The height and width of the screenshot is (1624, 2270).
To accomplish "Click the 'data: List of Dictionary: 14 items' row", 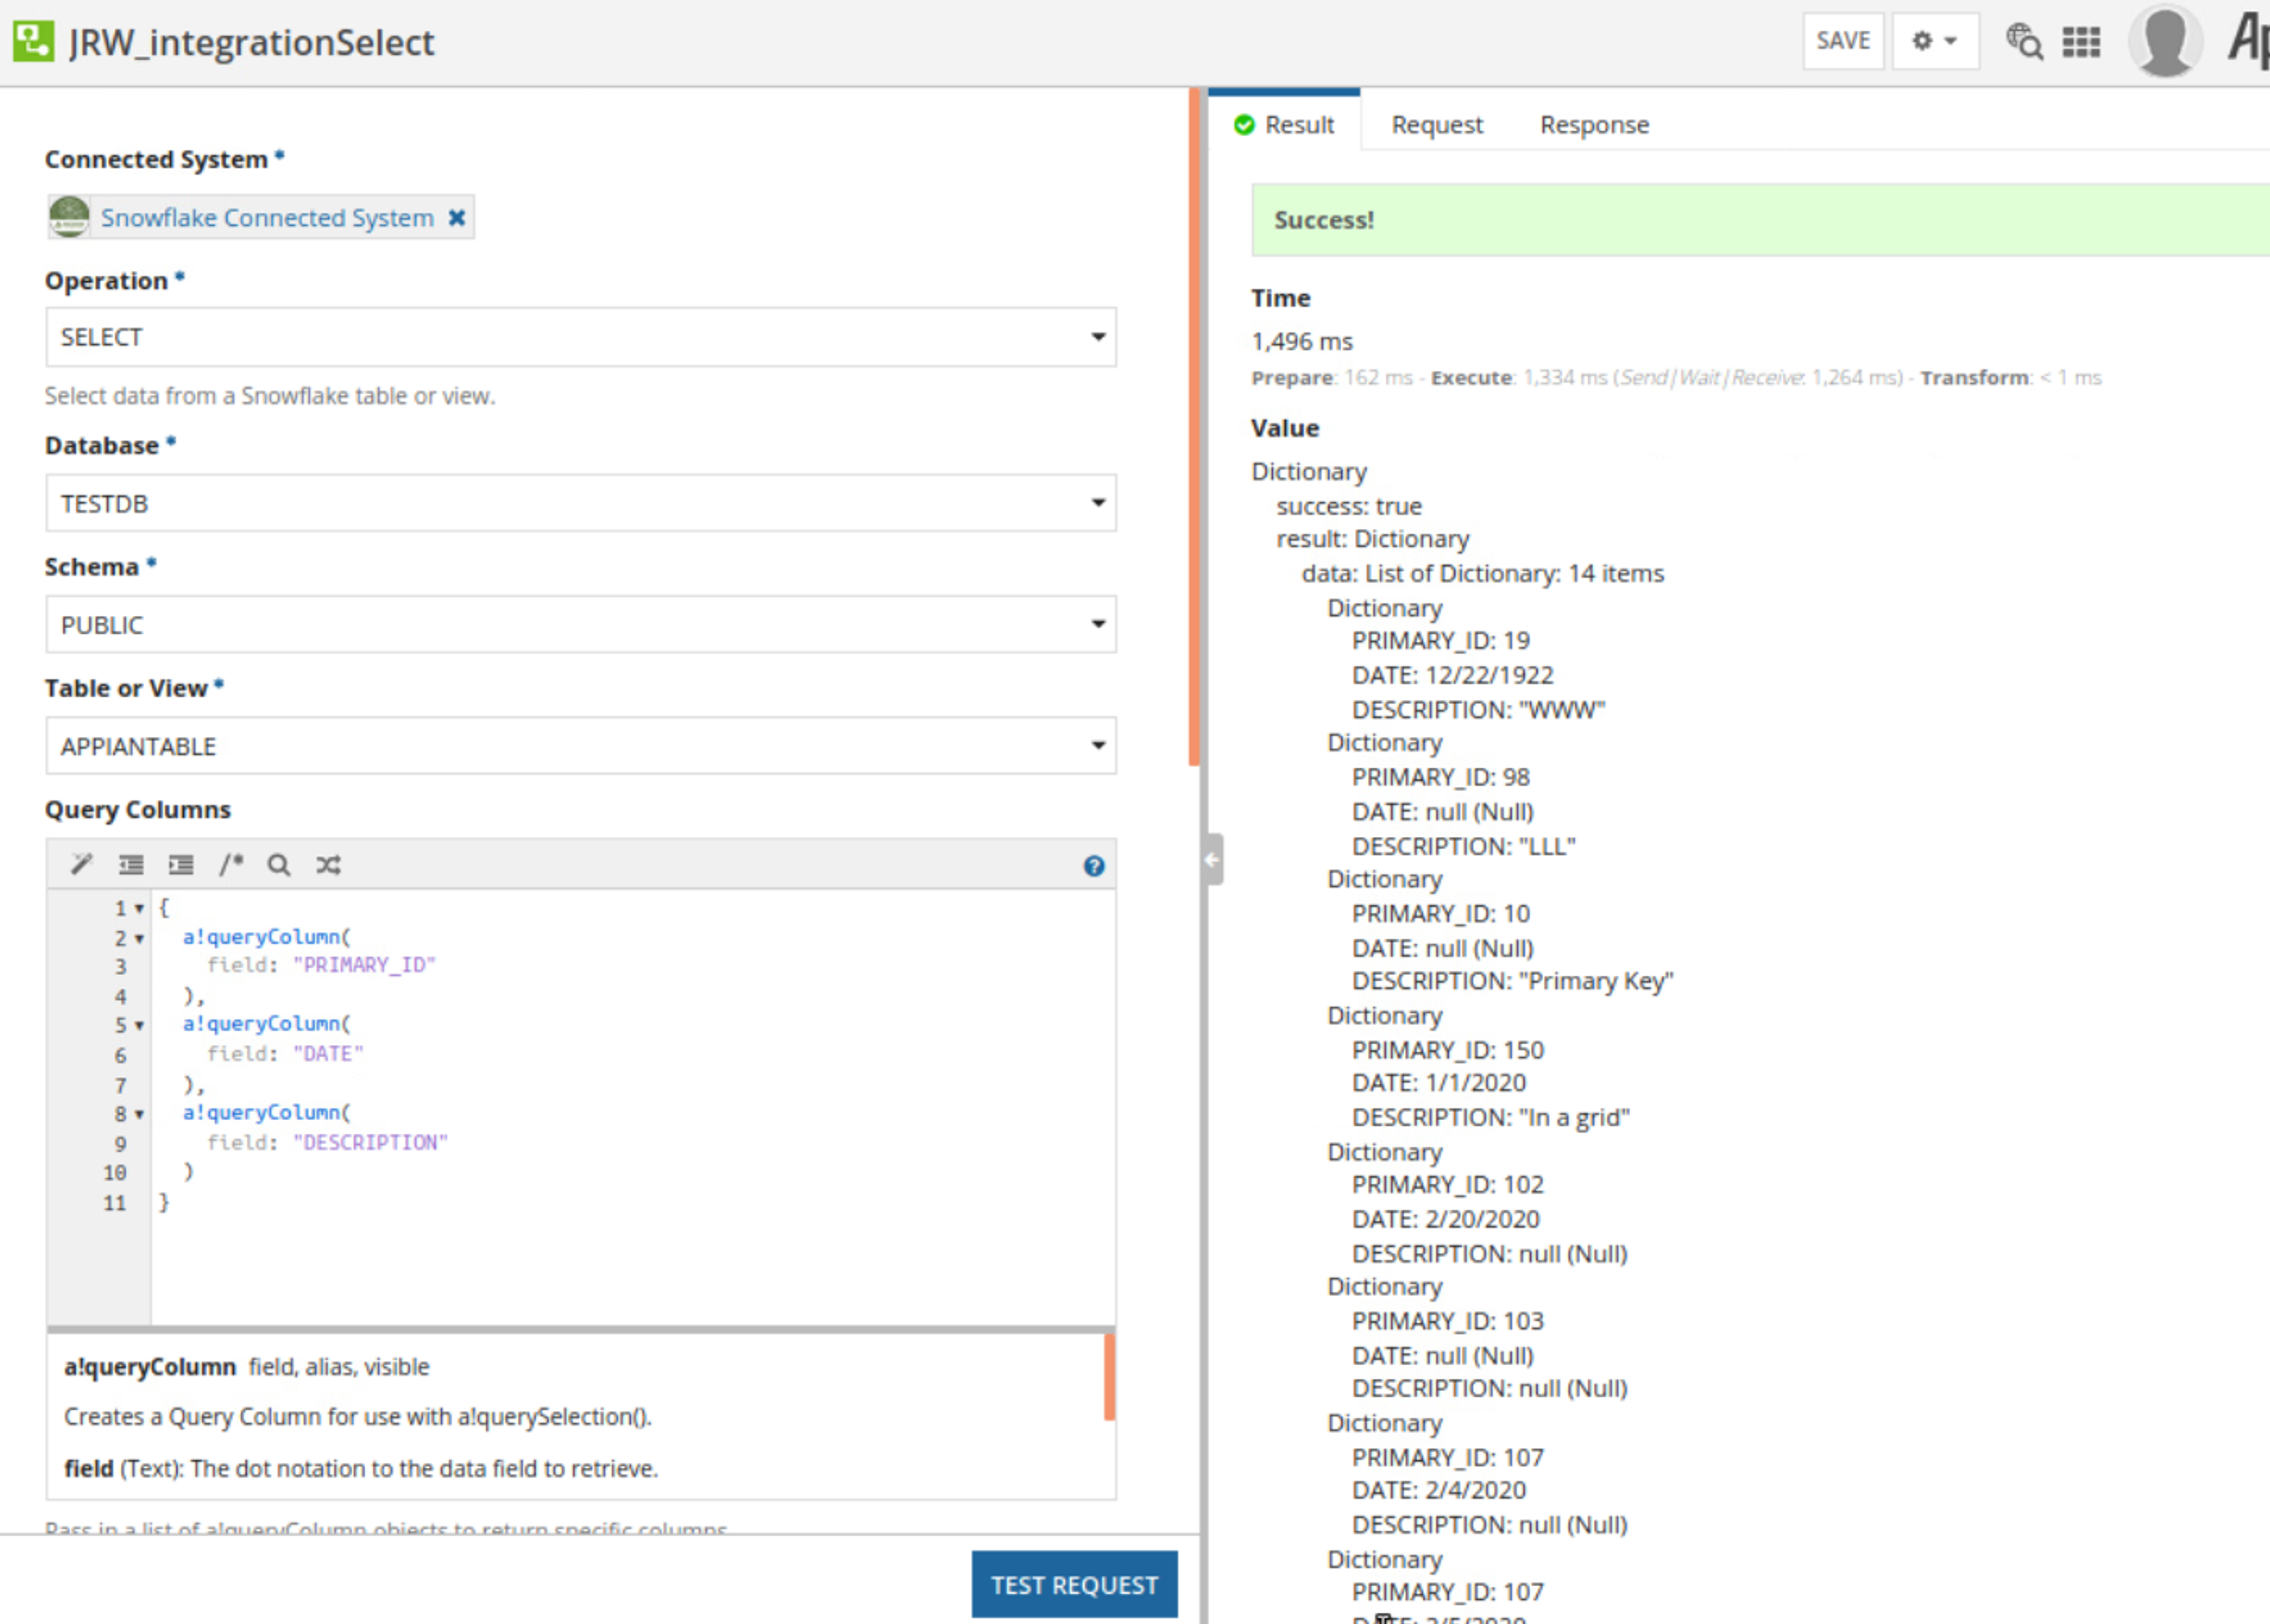I will 1483,573.
